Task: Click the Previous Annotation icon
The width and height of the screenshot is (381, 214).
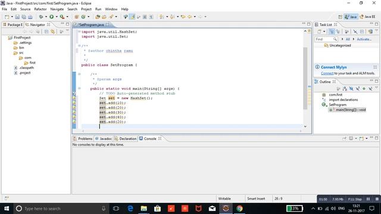Action: (172, 17)
